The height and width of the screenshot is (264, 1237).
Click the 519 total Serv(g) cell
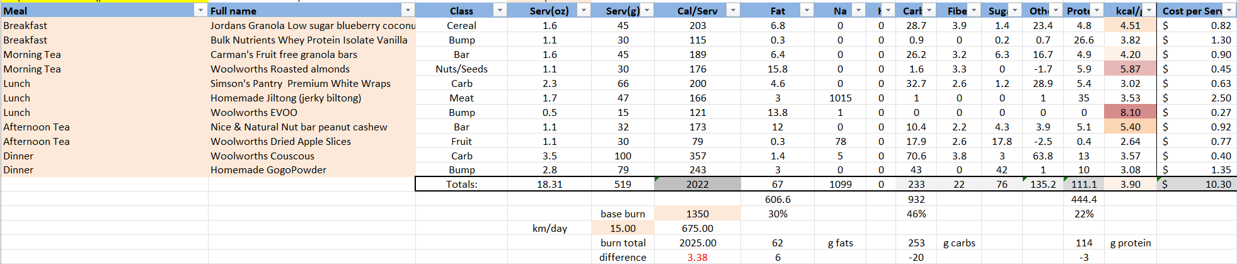[623, 184]
